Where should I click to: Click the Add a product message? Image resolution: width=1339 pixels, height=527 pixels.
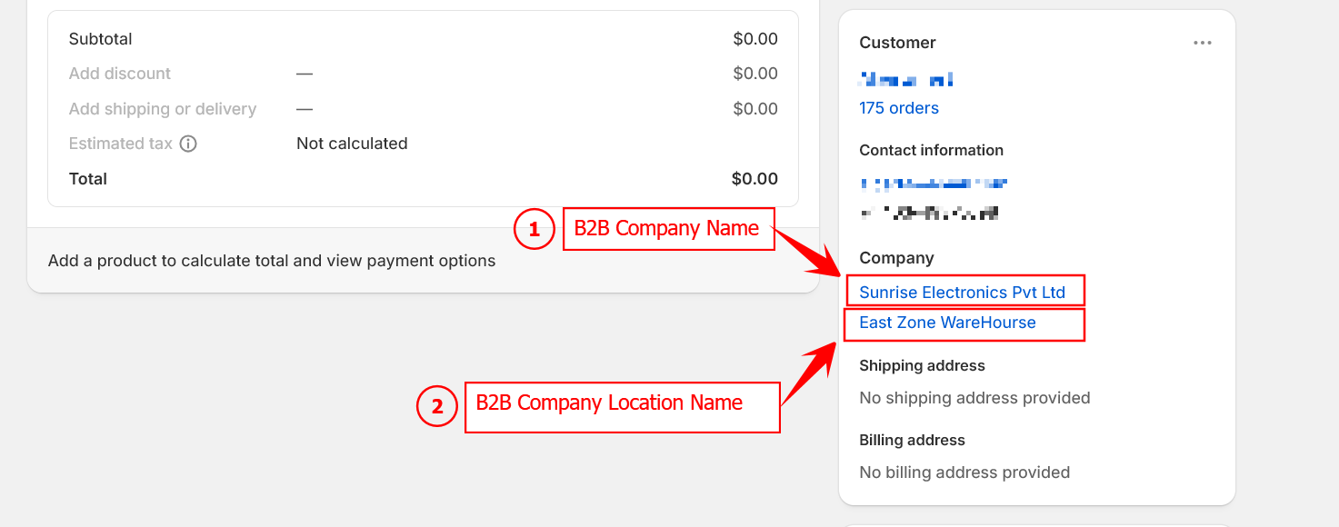[272, 261]
